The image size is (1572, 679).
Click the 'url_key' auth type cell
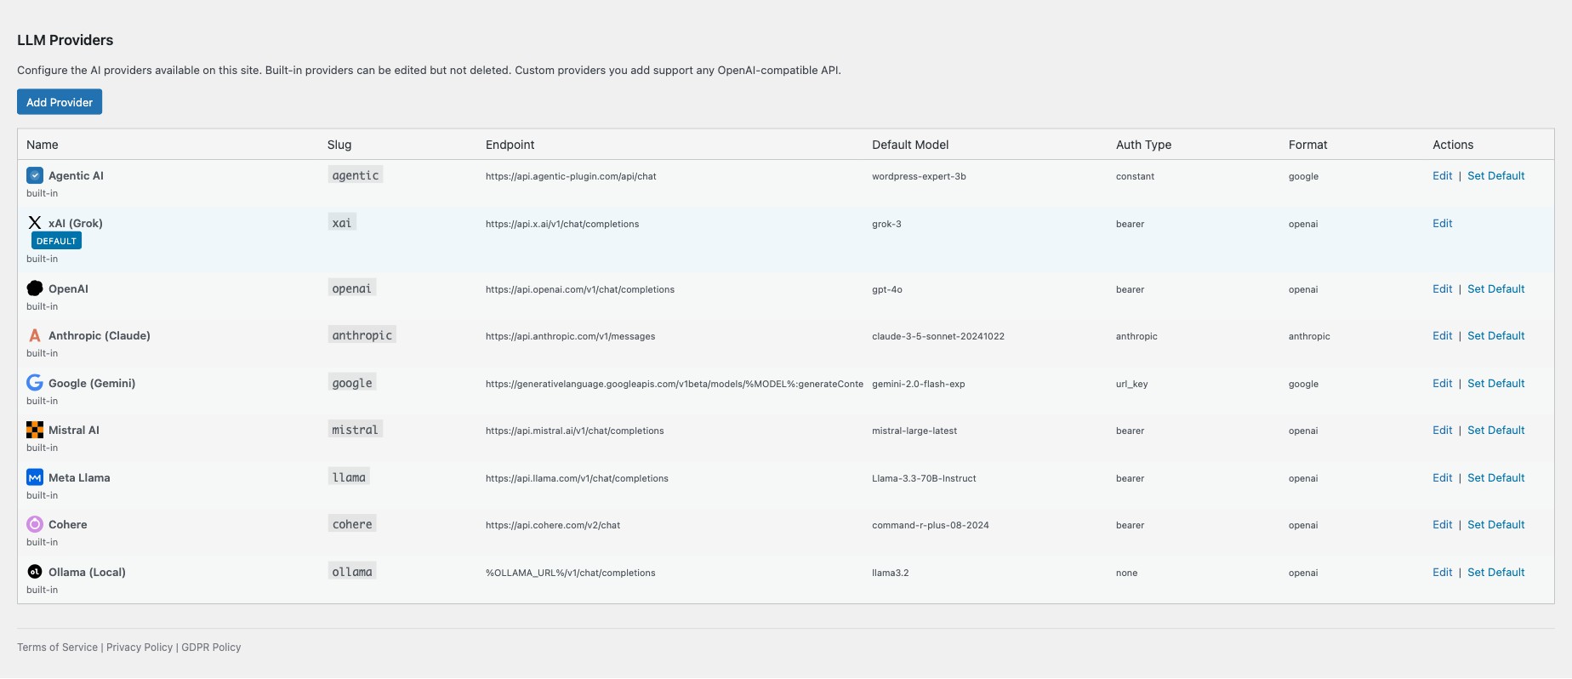[x=1132, y=384]
